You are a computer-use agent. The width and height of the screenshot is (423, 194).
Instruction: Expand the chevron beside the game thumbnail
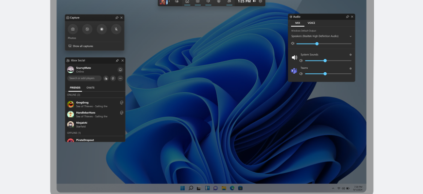(x=169, y=1)
